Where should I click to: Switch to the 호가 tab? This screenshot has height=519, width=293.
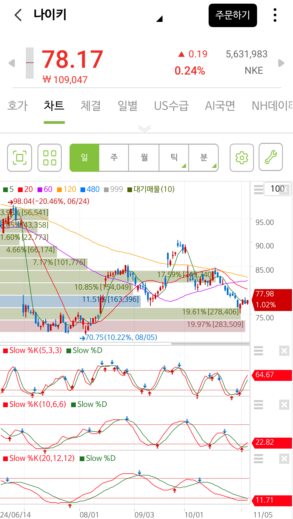17,106
